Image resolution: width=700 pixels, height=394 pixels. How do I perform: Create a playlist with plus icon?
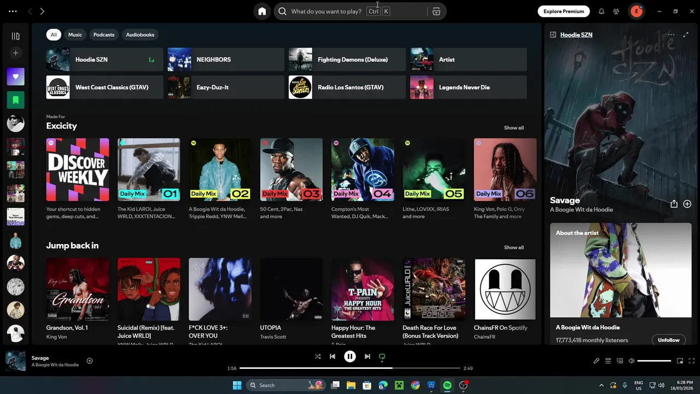[15, 53]
